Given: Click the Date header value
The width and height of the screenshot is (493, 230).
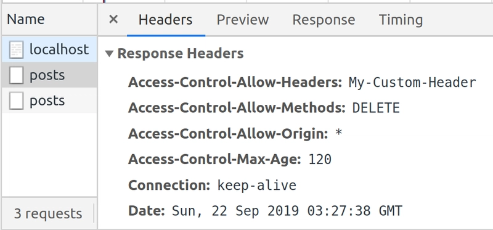Looking at the screenshot, I should pos(287,211).
